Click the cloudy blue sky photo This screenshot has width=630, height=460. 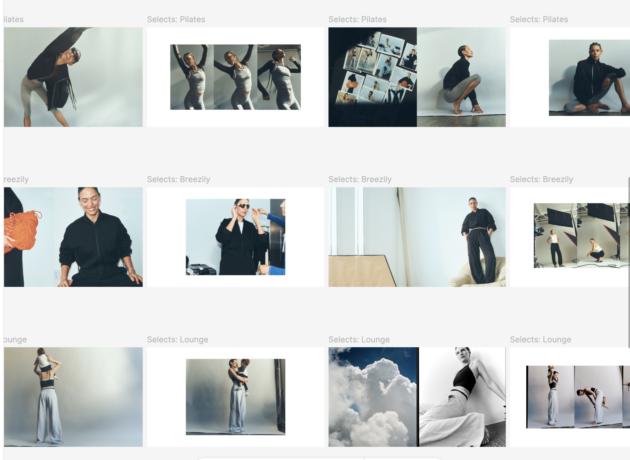[x=373, y=397]
